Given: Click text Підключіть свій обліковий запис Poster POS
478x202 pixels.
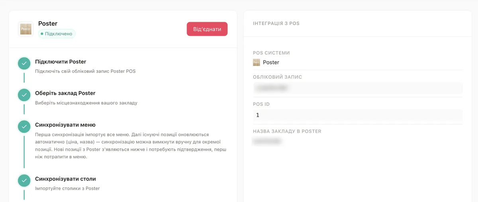Looking at the screenshot, I should [x=85, y=71].
